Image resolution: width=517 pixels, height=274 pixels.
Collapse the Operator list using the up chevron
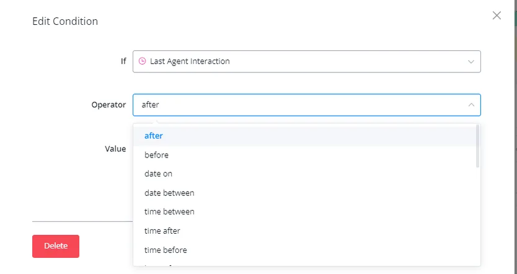pos(471,105)
